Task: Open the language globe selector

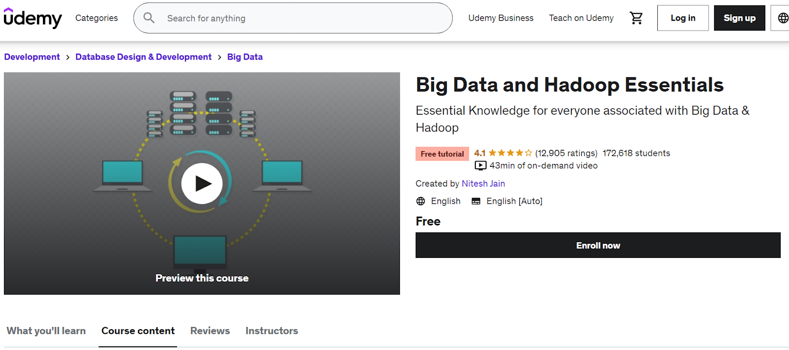Action: [x=783, y=18]
